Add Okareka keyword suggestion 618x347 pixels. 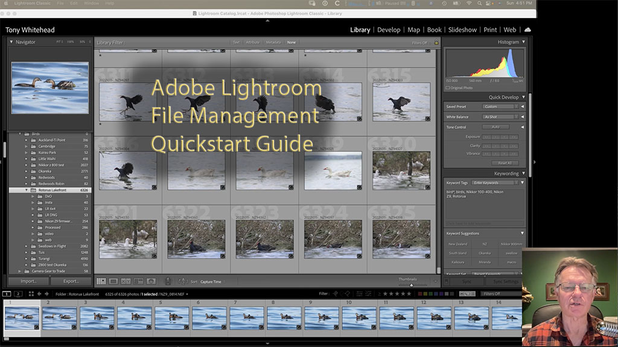[x=485, y=253]
